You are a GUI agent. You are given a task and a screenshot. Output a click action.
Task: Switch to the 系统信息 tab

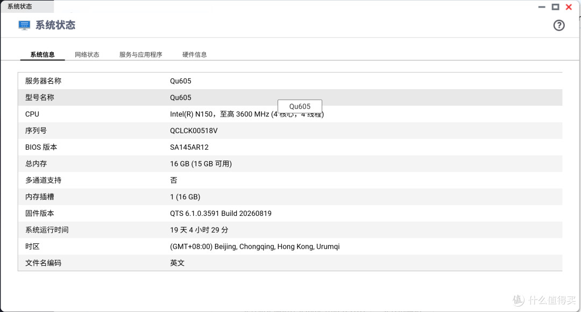click(42, 54)
